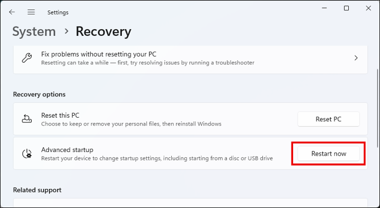This screenshot has height=208, width=380.
Task: Click the wrench troubleshoot icon
Action: click(27, 58)
